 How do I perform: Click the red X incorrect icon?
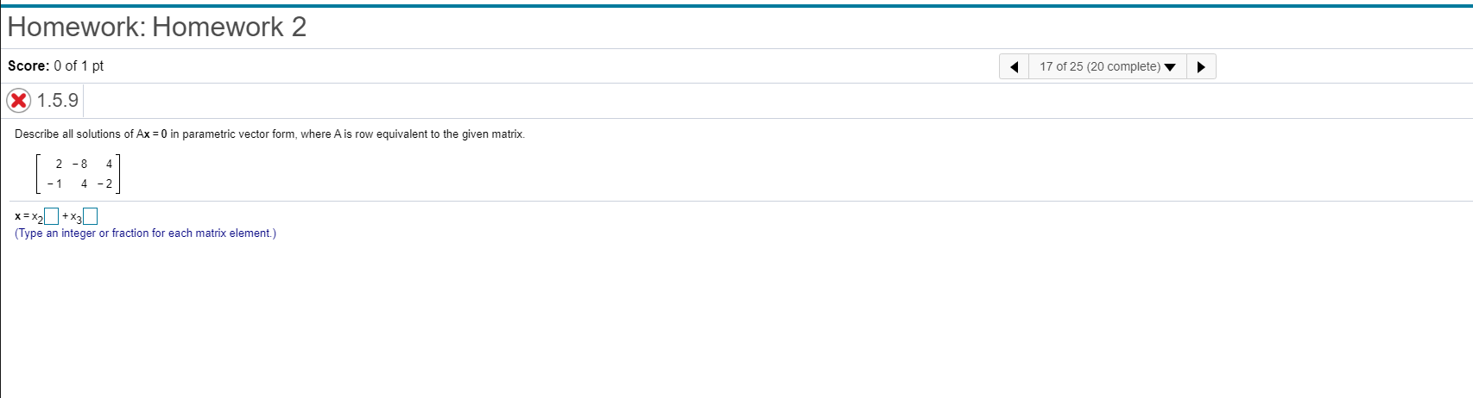pos(19,101)
